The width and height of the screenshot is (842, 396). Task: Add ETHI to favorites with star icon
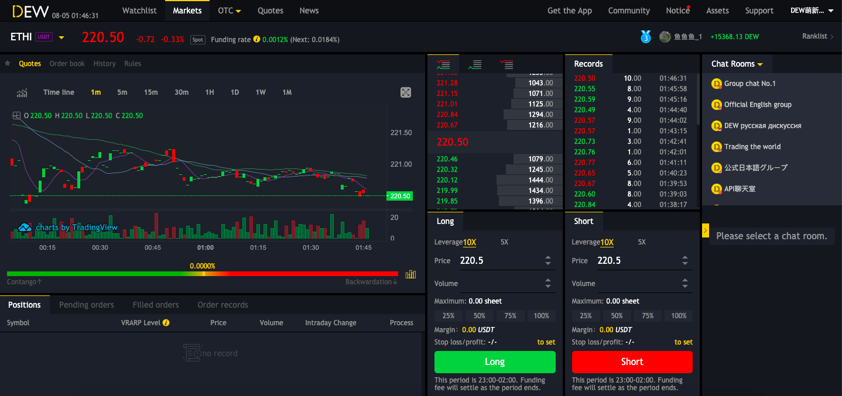(x=8, y=63)
